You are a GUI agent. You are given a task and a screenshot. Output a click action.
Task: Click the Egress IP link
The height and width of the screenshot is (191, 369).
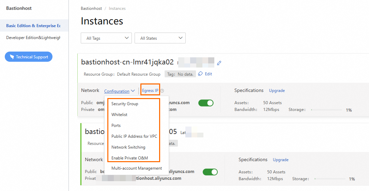(x=150, y=91)
